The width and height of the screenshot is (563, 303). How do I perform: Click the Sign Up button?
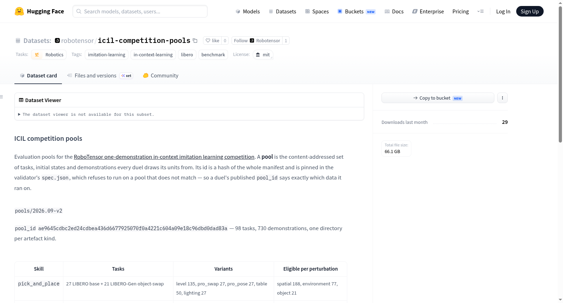530,11
